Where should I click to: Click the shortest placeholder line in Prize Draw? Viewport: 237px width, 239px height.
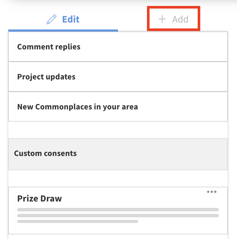pyautogui.click(x=78, y=221)
